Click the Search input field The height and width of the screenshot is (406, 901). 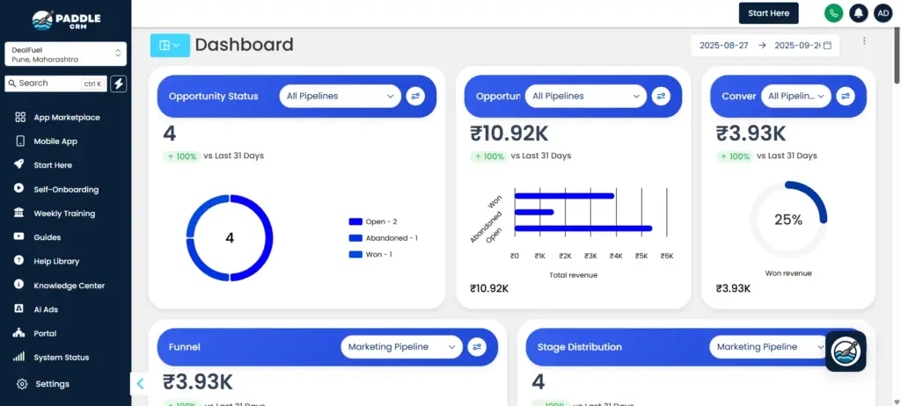55,83
